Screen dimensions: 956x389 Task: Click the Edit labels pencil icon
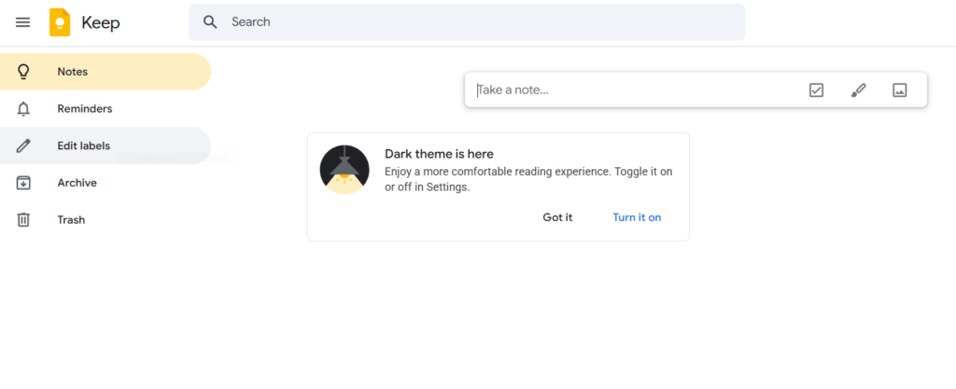23,146
